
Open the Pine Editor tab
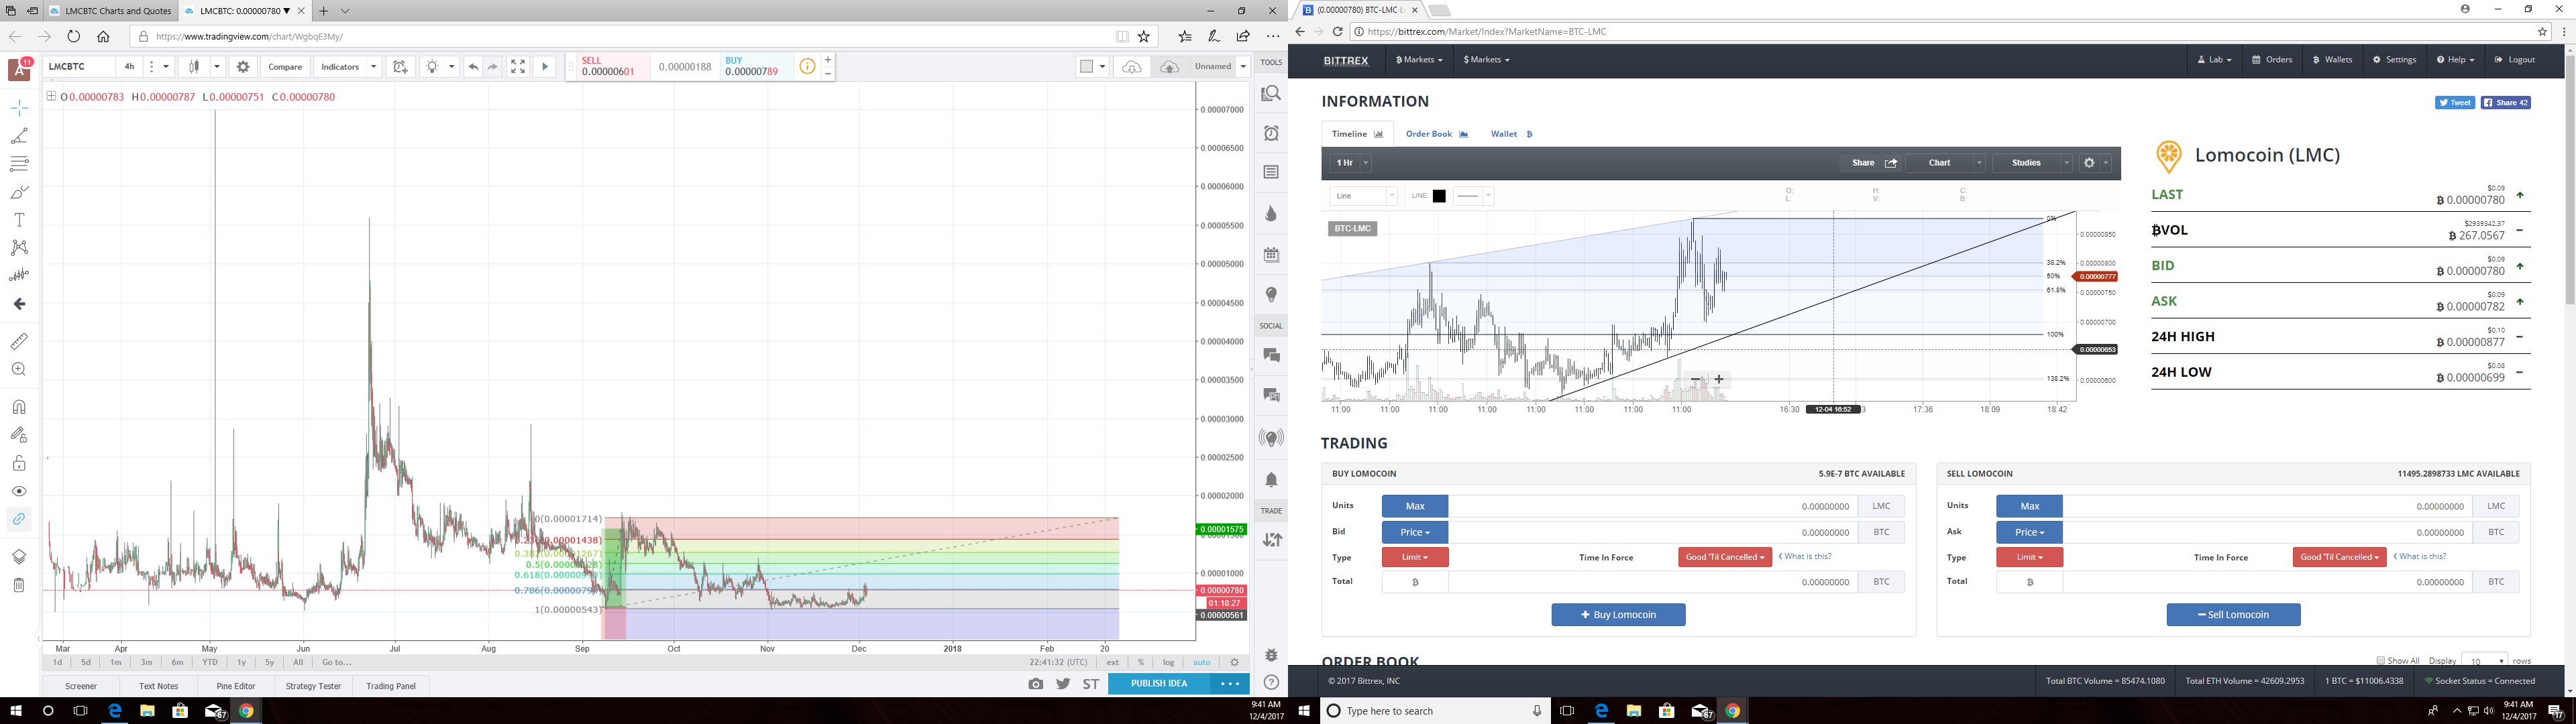tap(236, 686)
